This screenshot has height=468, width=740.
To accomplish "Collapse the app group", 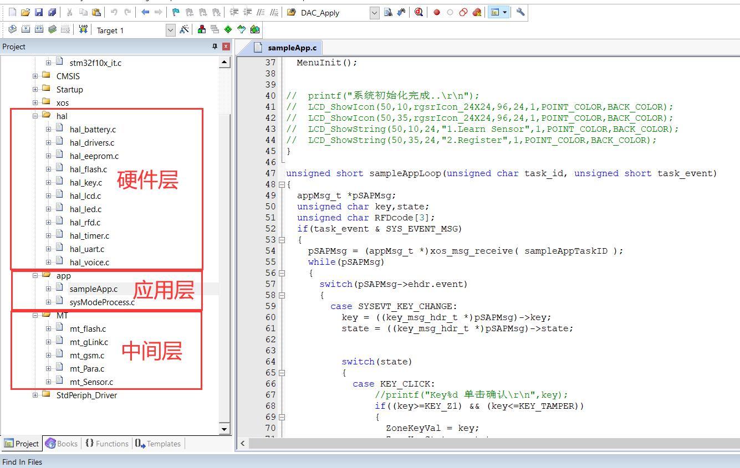I will click(x=35, y=275).
